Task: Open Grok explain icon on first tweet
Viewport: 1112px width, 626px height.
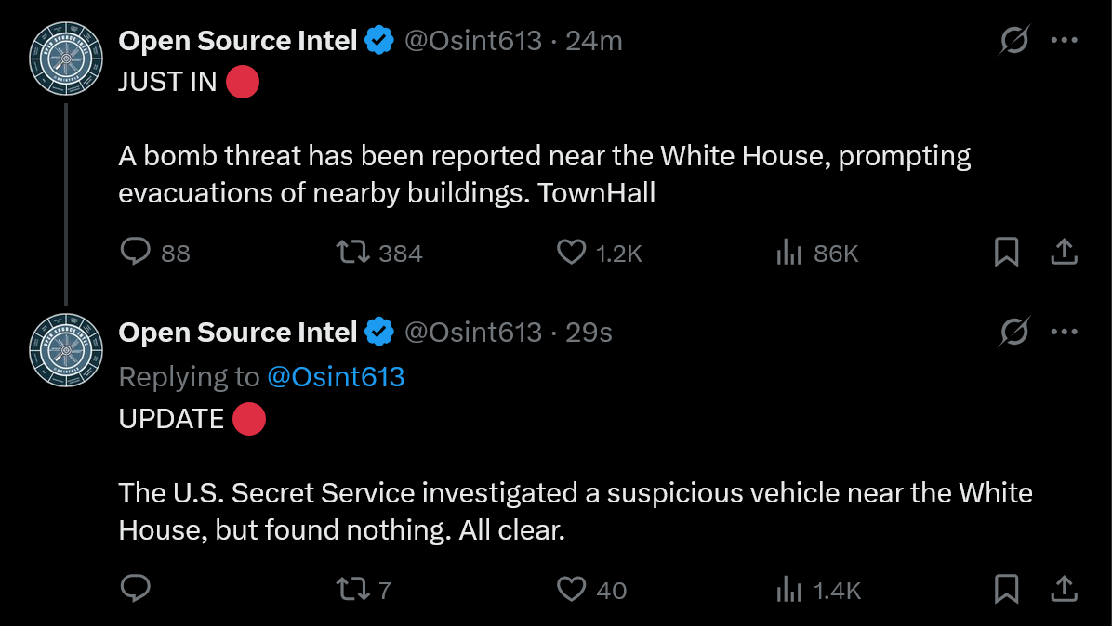Action: [1014, 40]
